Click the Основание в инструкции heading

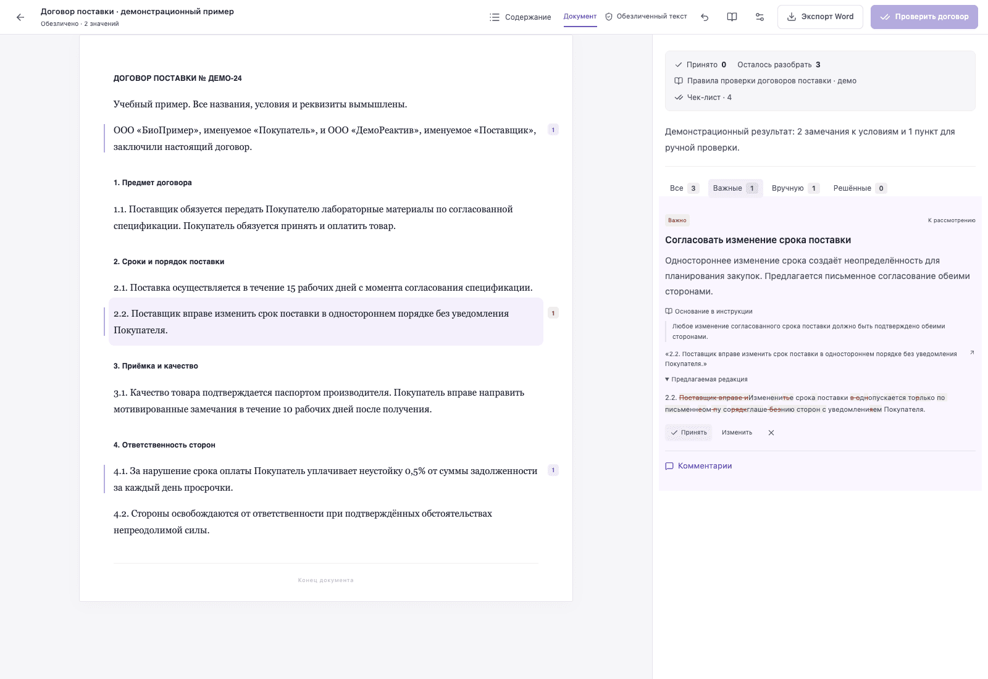pos(709,312)
